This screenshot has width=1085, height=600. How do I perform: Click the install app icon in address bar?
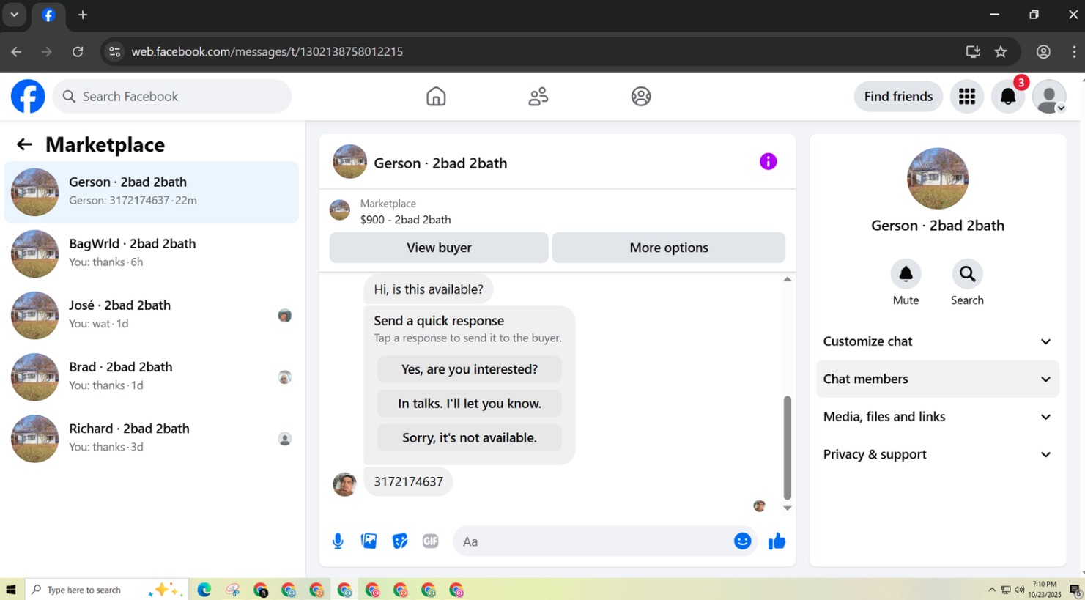point(973,51)
